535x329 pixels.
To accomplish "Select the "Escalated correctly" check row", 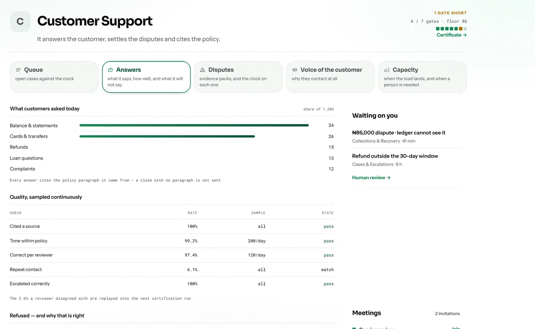I will click(172, 284).
